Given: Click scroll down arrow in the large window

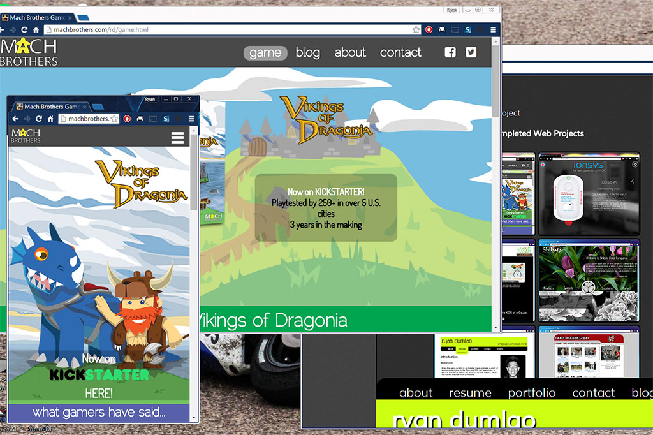Looking at the screenshot, I should tap(495, 328).
